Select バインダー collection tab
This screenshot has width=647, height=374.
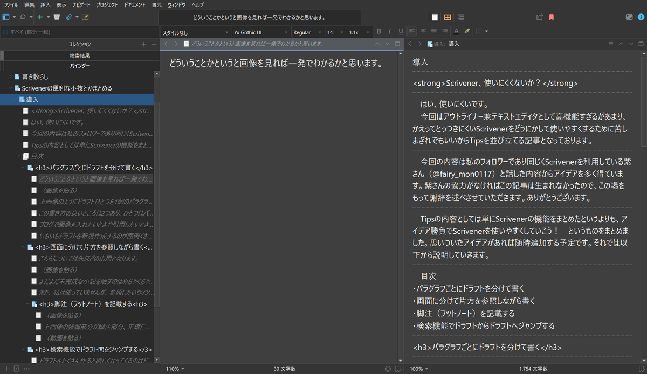[80, 66]
